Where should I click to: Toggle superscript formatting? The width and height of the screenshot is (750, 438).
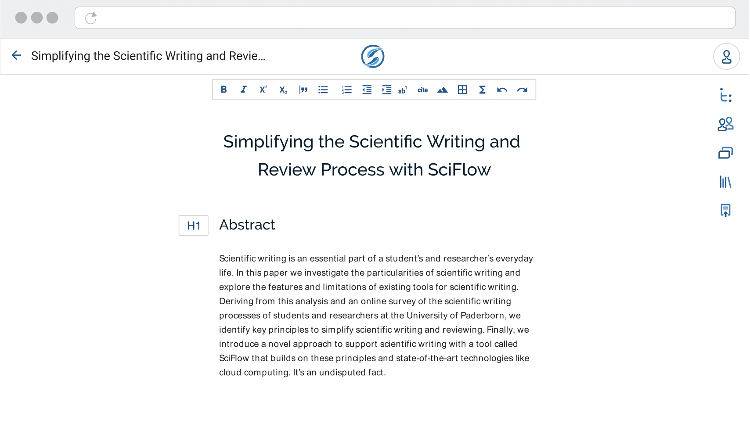tap(263, 90)
